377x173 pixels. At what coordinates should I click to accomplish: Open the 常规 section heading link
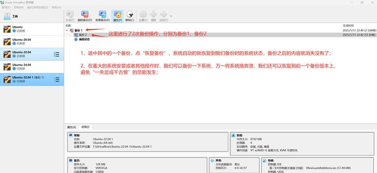(x=77, y=135)
